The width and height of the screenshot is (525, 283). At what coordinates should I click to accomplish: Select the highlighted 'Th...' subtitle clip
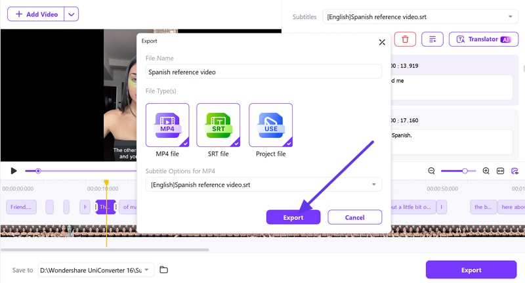(x=106, y=207)
